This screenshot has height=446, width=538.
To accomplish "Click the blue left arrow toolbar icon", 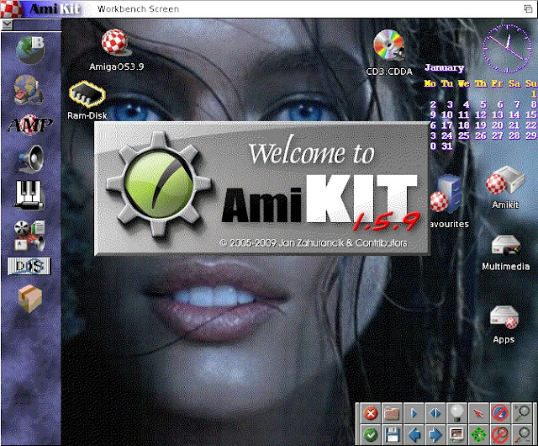I will point(414,435).
